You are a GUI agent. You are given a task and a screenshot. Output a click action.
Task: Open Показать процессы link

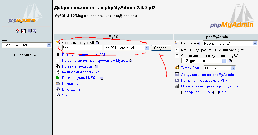point(77,66)
